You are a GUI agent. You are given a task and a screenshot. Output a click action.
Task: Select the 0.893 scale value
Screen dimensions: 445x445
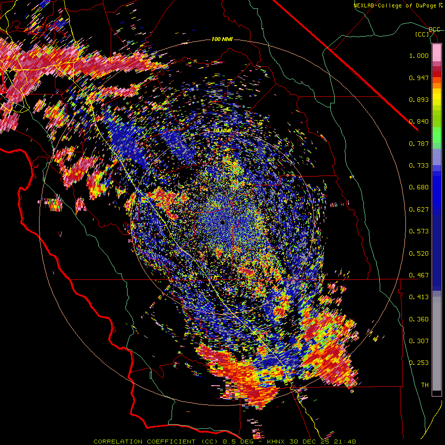(x=419, y=99)
